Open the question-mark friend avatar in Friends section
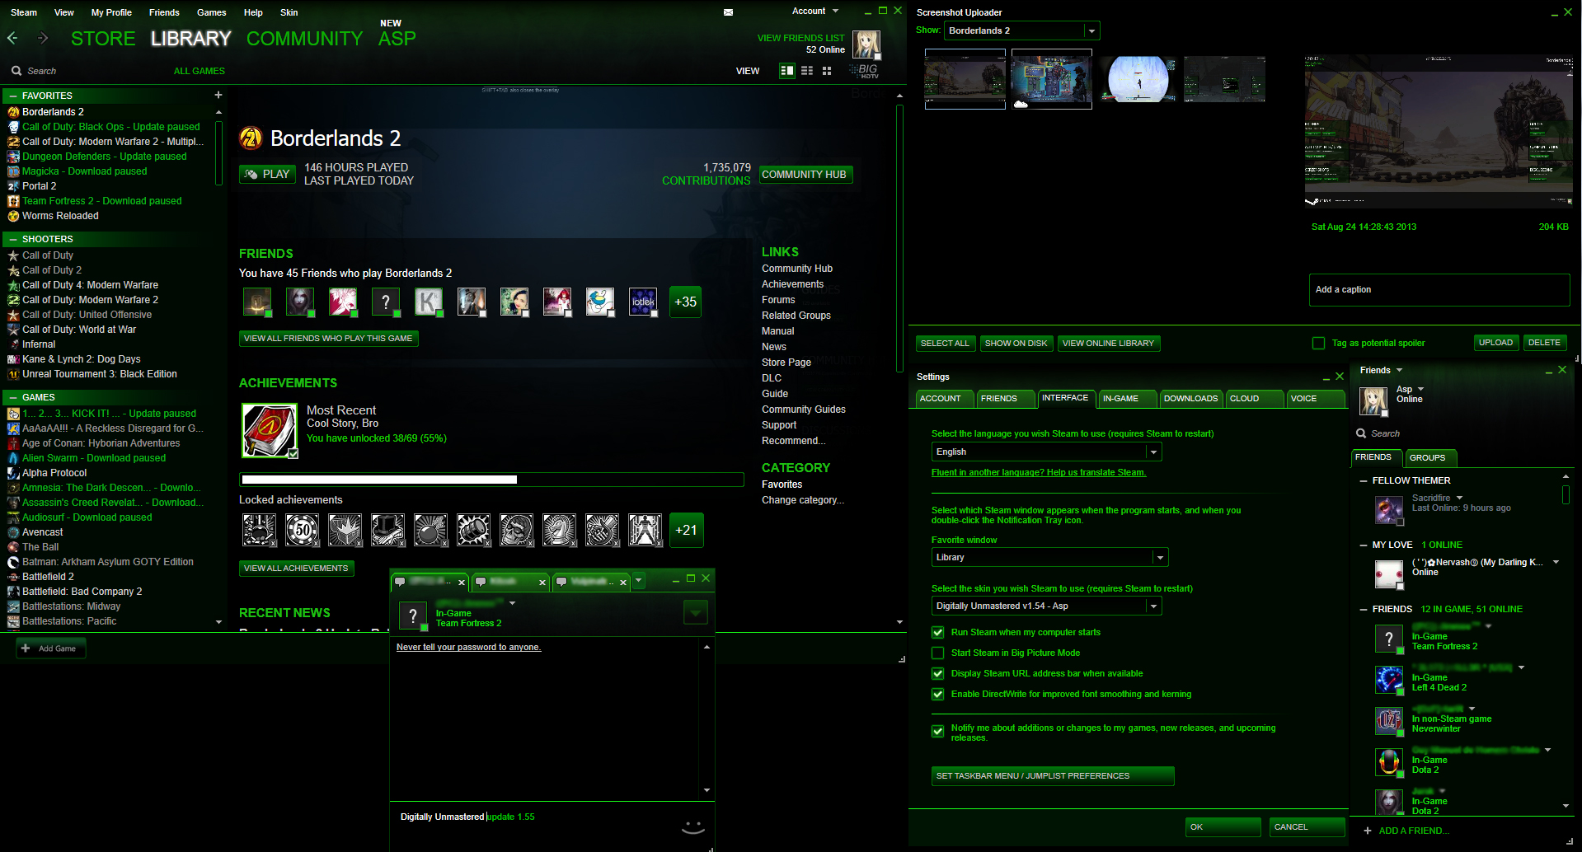This screenshot has height=852, width=1582. coord(386,302)
